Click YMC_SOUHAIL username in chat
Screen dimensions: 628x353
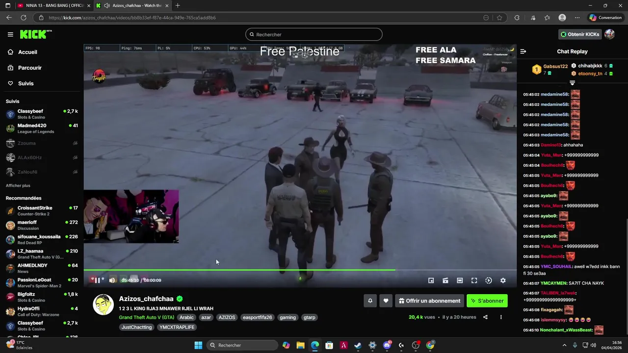556,267
